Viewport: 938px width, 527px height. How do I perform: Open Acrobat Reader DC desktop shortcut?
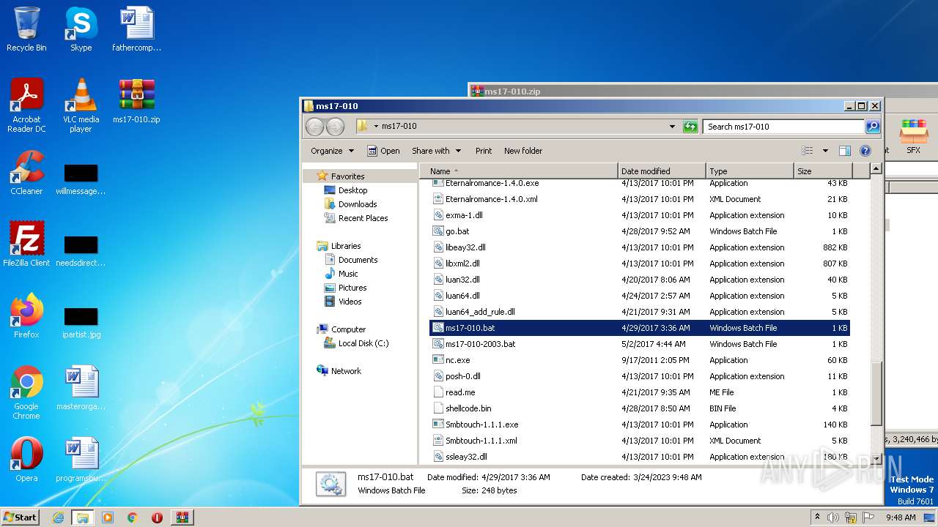coord(26,105)
